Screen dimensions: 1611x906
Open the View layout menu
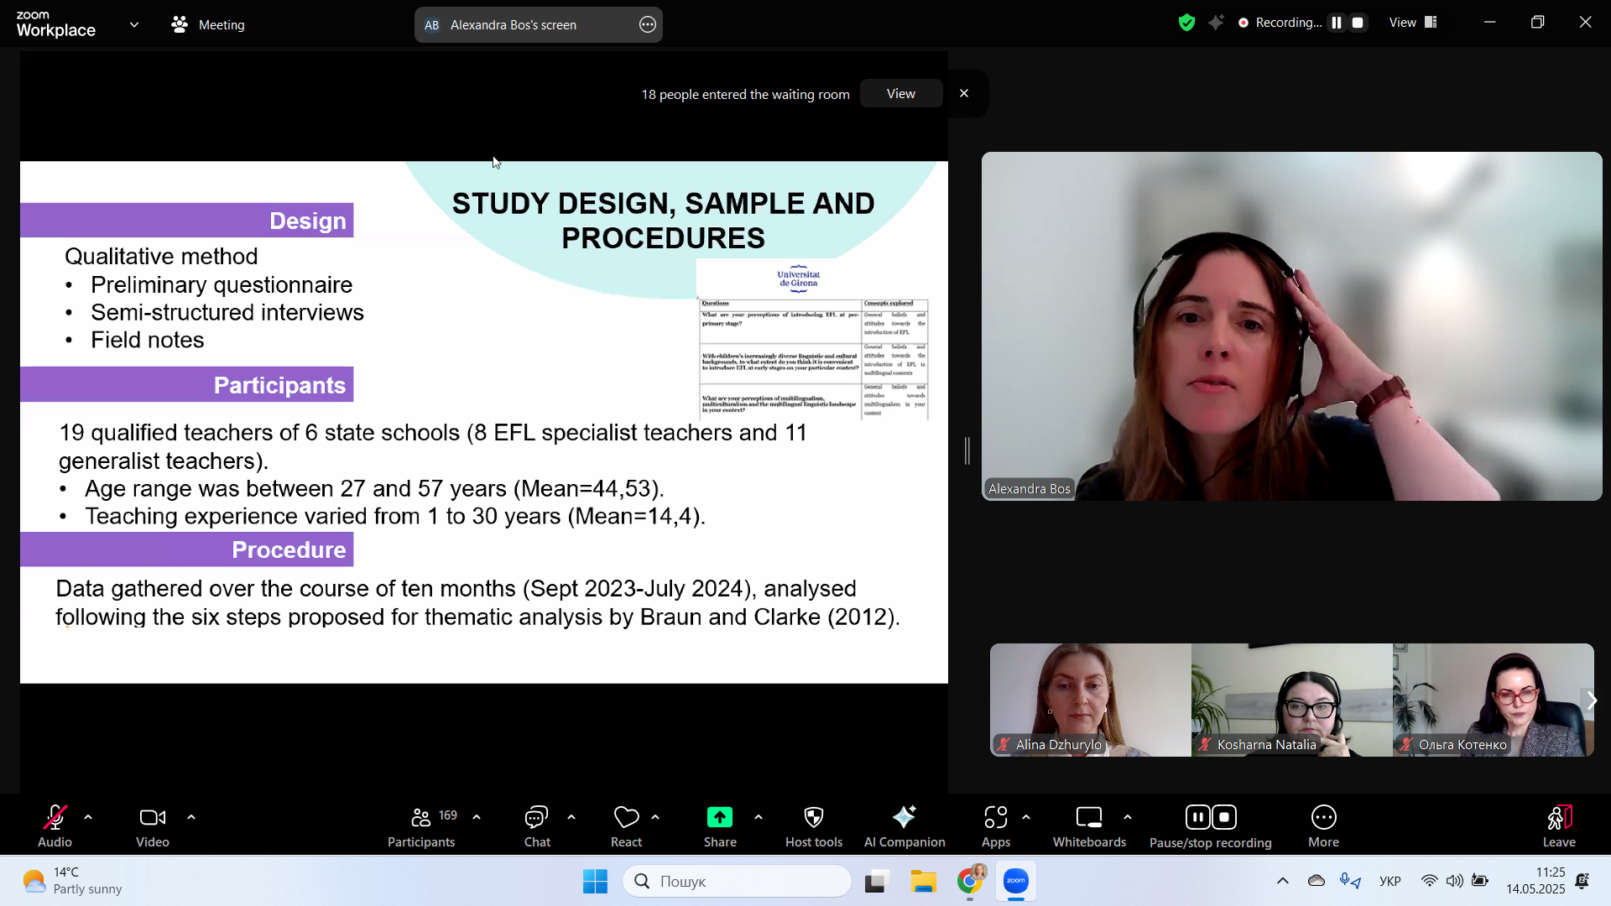(1413, 23)
